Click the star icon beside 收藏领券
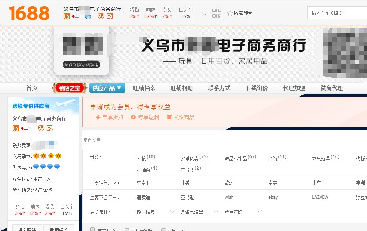The image size is (367, 231). 230,13
